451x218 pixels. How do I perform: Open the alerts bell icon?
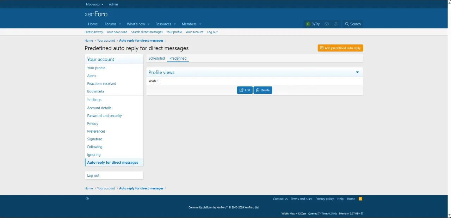336,24
